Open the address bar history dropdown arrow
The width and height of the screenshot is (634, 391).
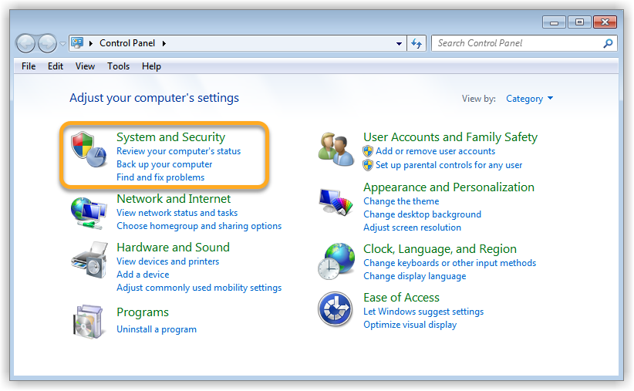tap(399, 43)
